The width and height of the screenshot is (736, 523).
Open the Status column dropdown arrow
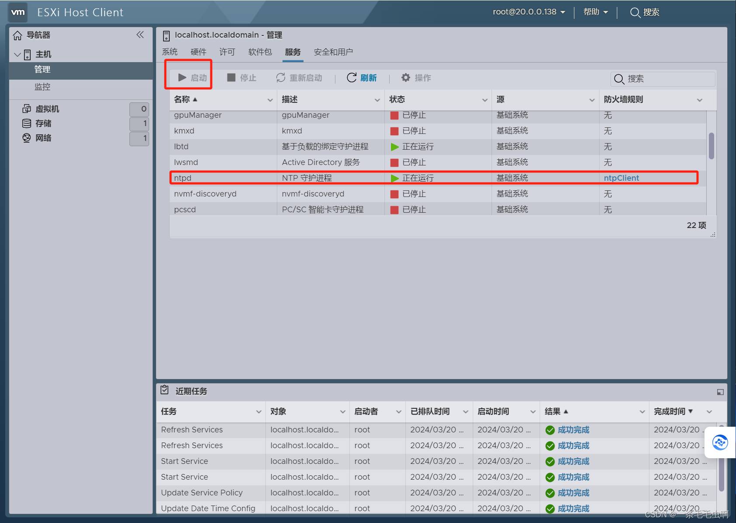pos(485,100)
